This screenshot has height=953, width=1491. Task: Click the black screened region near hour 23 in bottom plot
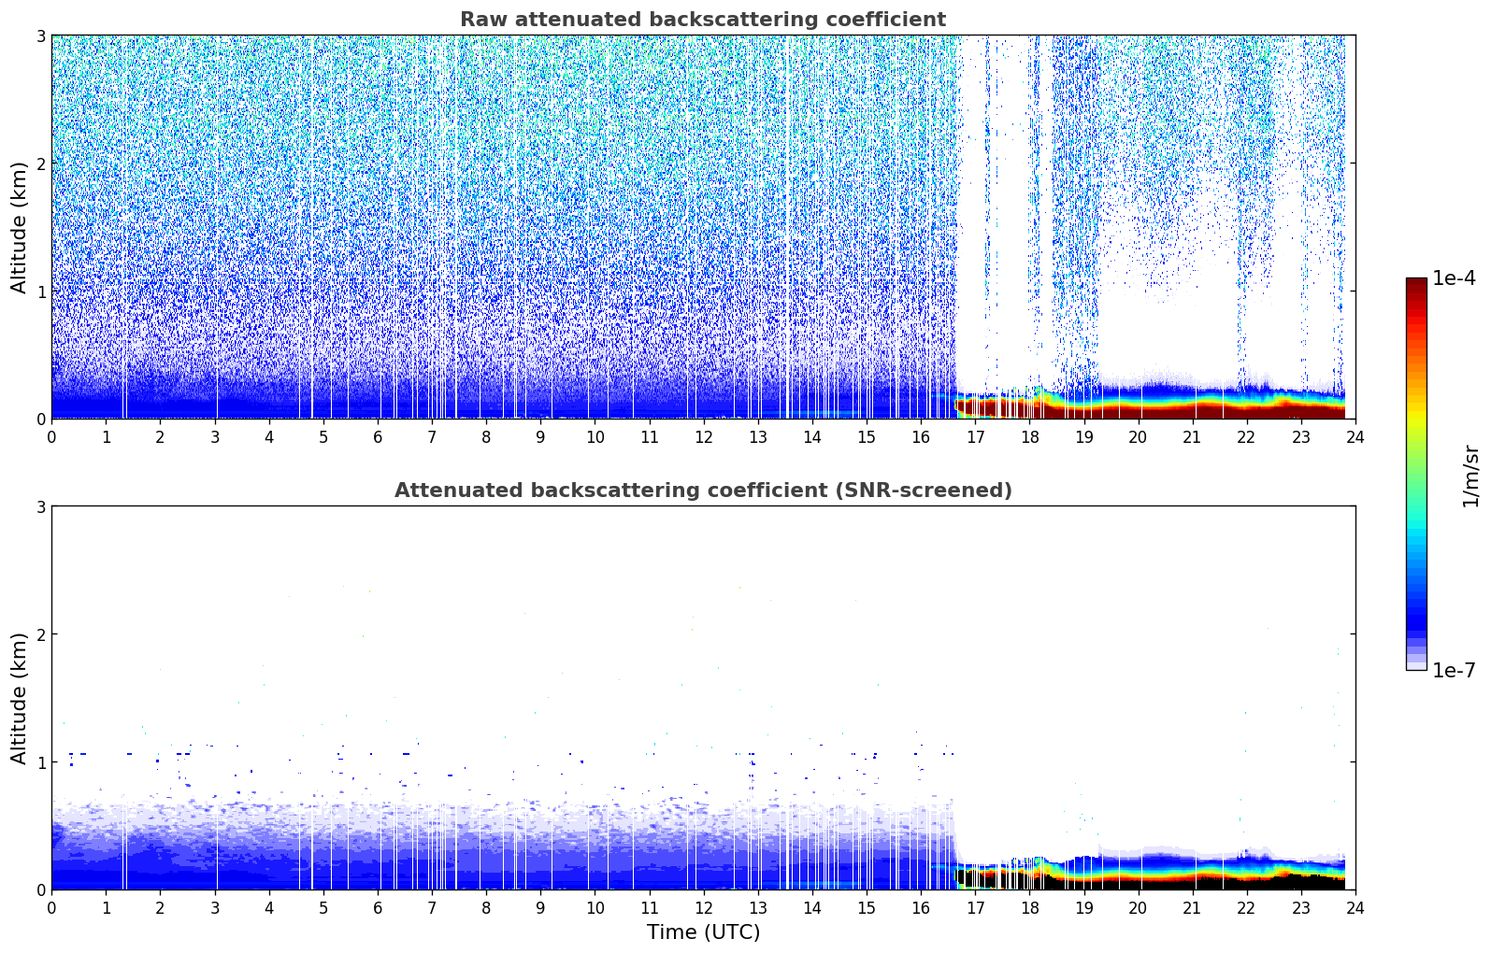(1301, 881)
